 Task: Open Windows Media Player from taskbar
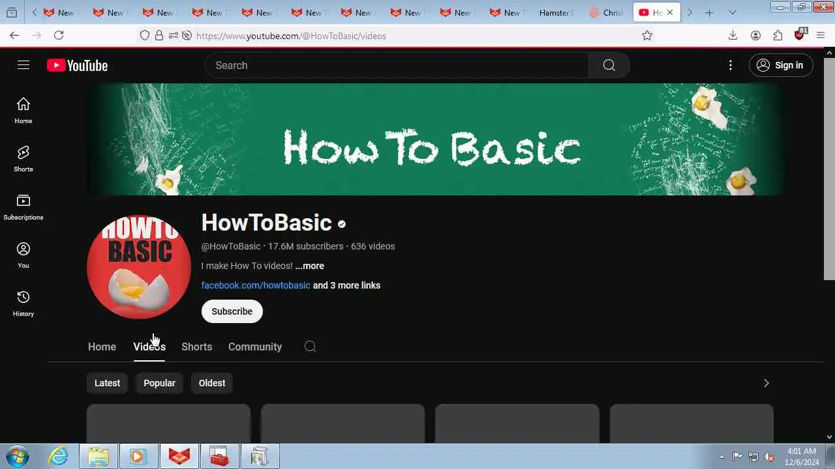point(138,456)
